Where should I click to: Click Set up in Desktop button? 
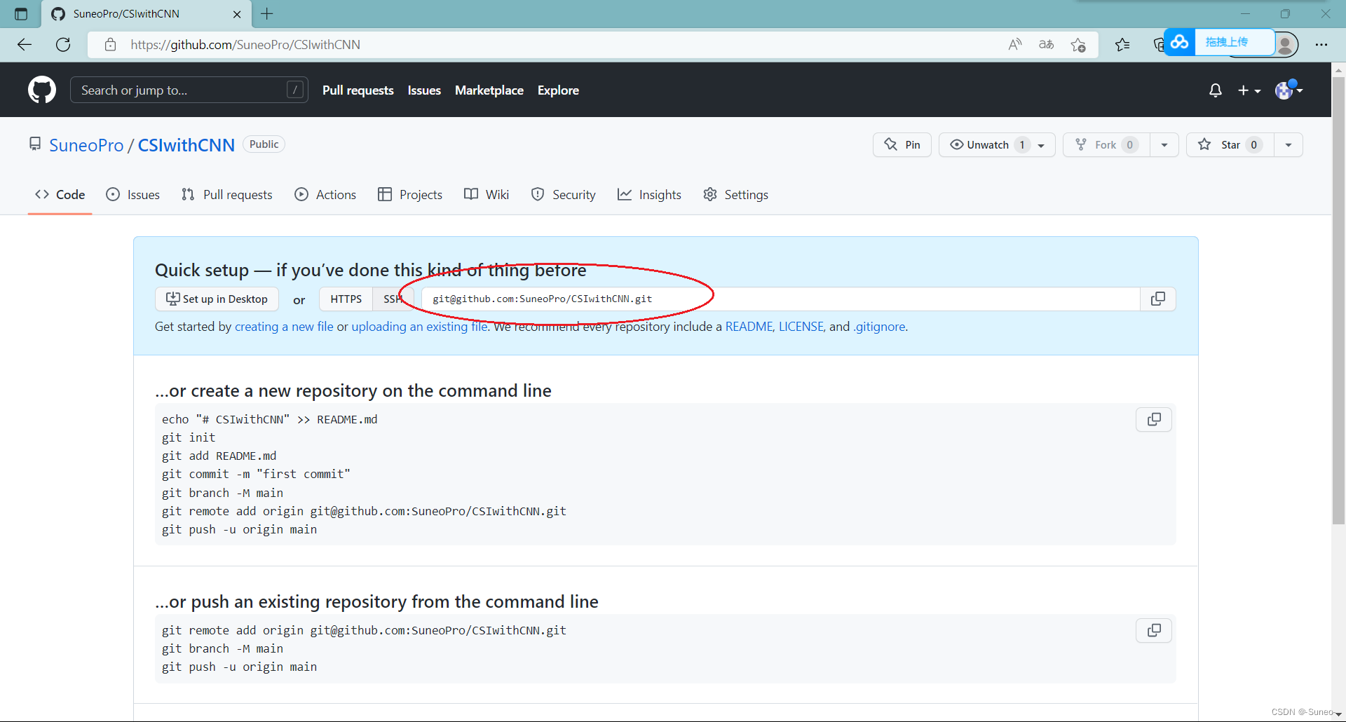pyautogui.click(x=217, y=299)
